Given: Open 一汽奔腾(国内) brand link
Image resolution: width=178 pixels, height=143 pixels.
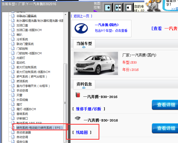Looking at the screenshot, I should pyautogui.click(x=107, y=25).
